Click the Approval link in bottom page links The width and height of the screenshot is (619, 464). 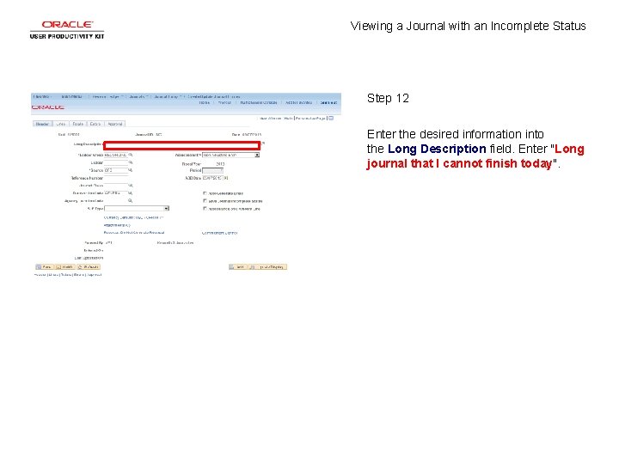click(94, 275)
